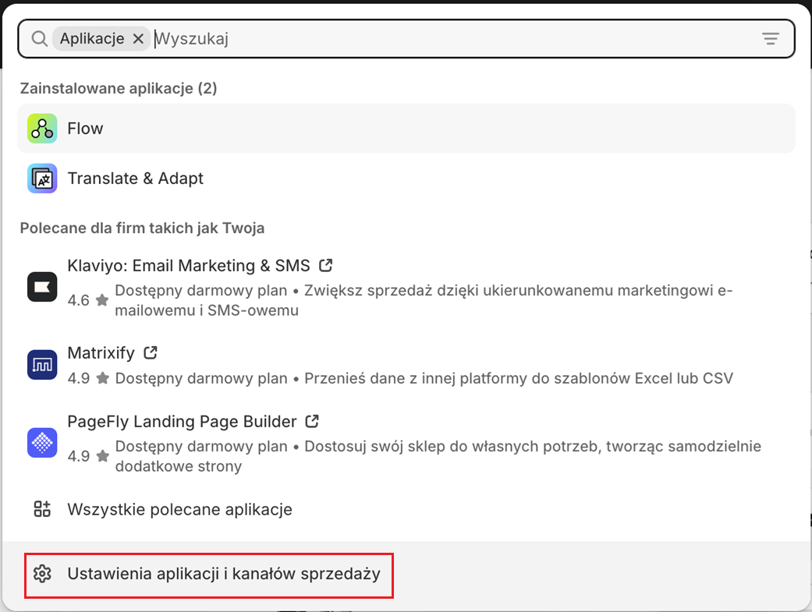812x612 pixels.
Task: Open the search filter options icon
Action: coord(770,39)
